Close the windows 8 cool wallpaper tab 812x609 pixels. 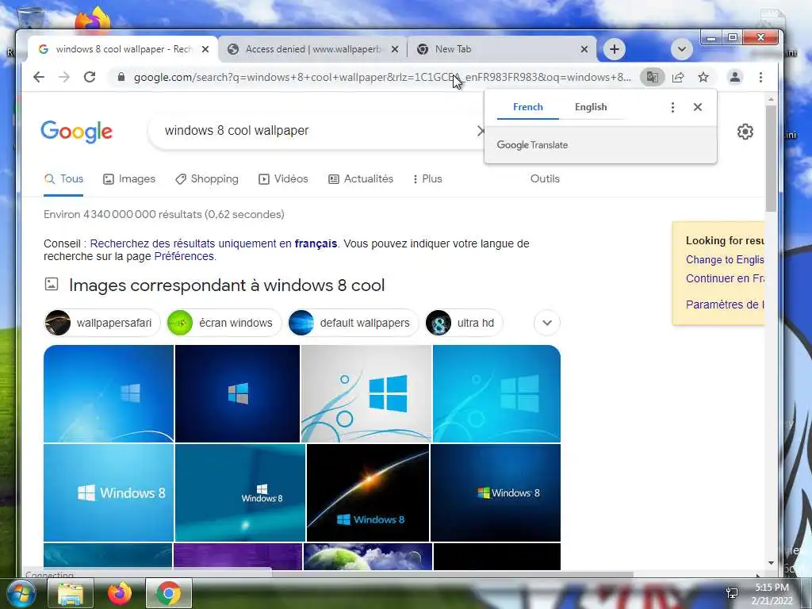click(x=205, y=49)
